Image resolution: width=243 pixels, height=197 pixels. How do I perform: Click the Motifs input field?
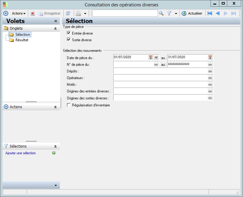(161, 85)
